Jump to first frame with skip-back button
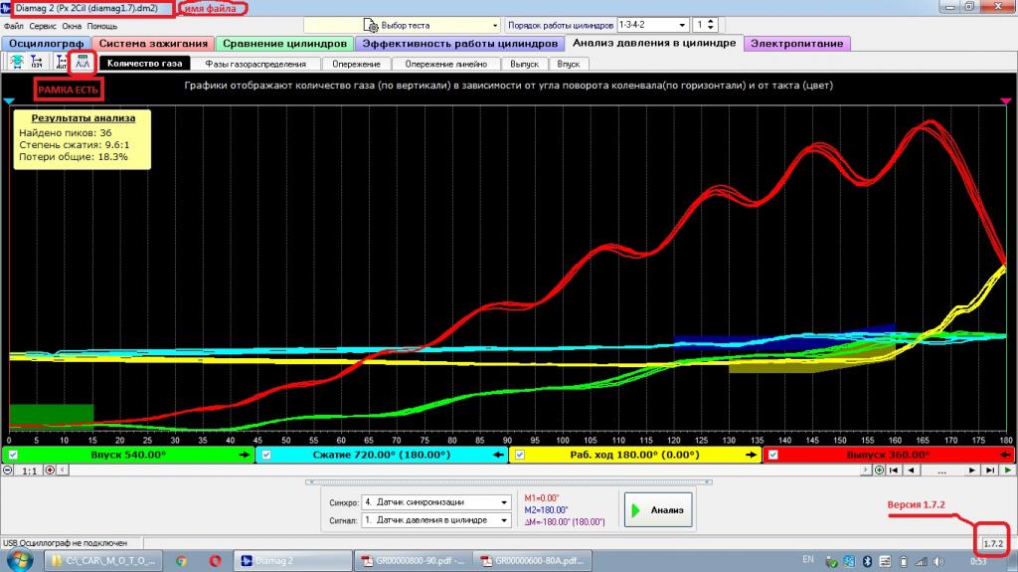 coord(894,470)
